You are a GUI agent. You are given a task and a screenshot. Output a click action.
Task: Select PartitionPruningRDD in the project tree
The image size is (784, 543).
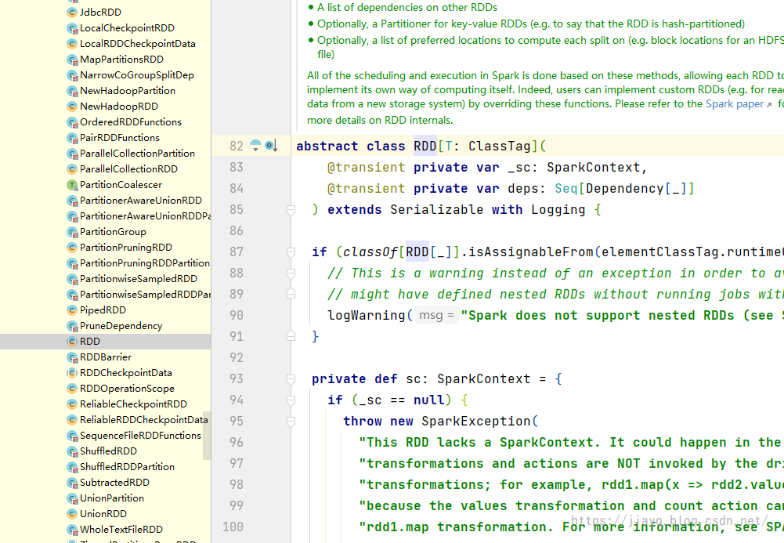coord(126,248)
